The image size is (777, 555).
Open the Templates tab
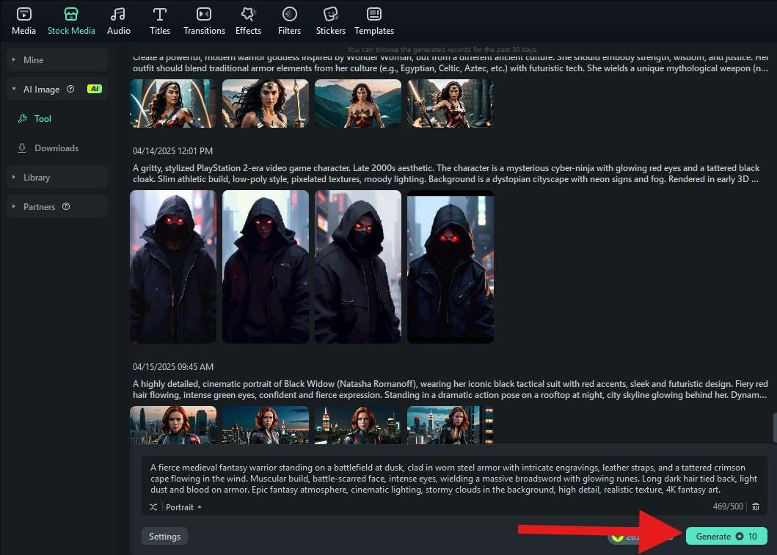coord(374,21)
